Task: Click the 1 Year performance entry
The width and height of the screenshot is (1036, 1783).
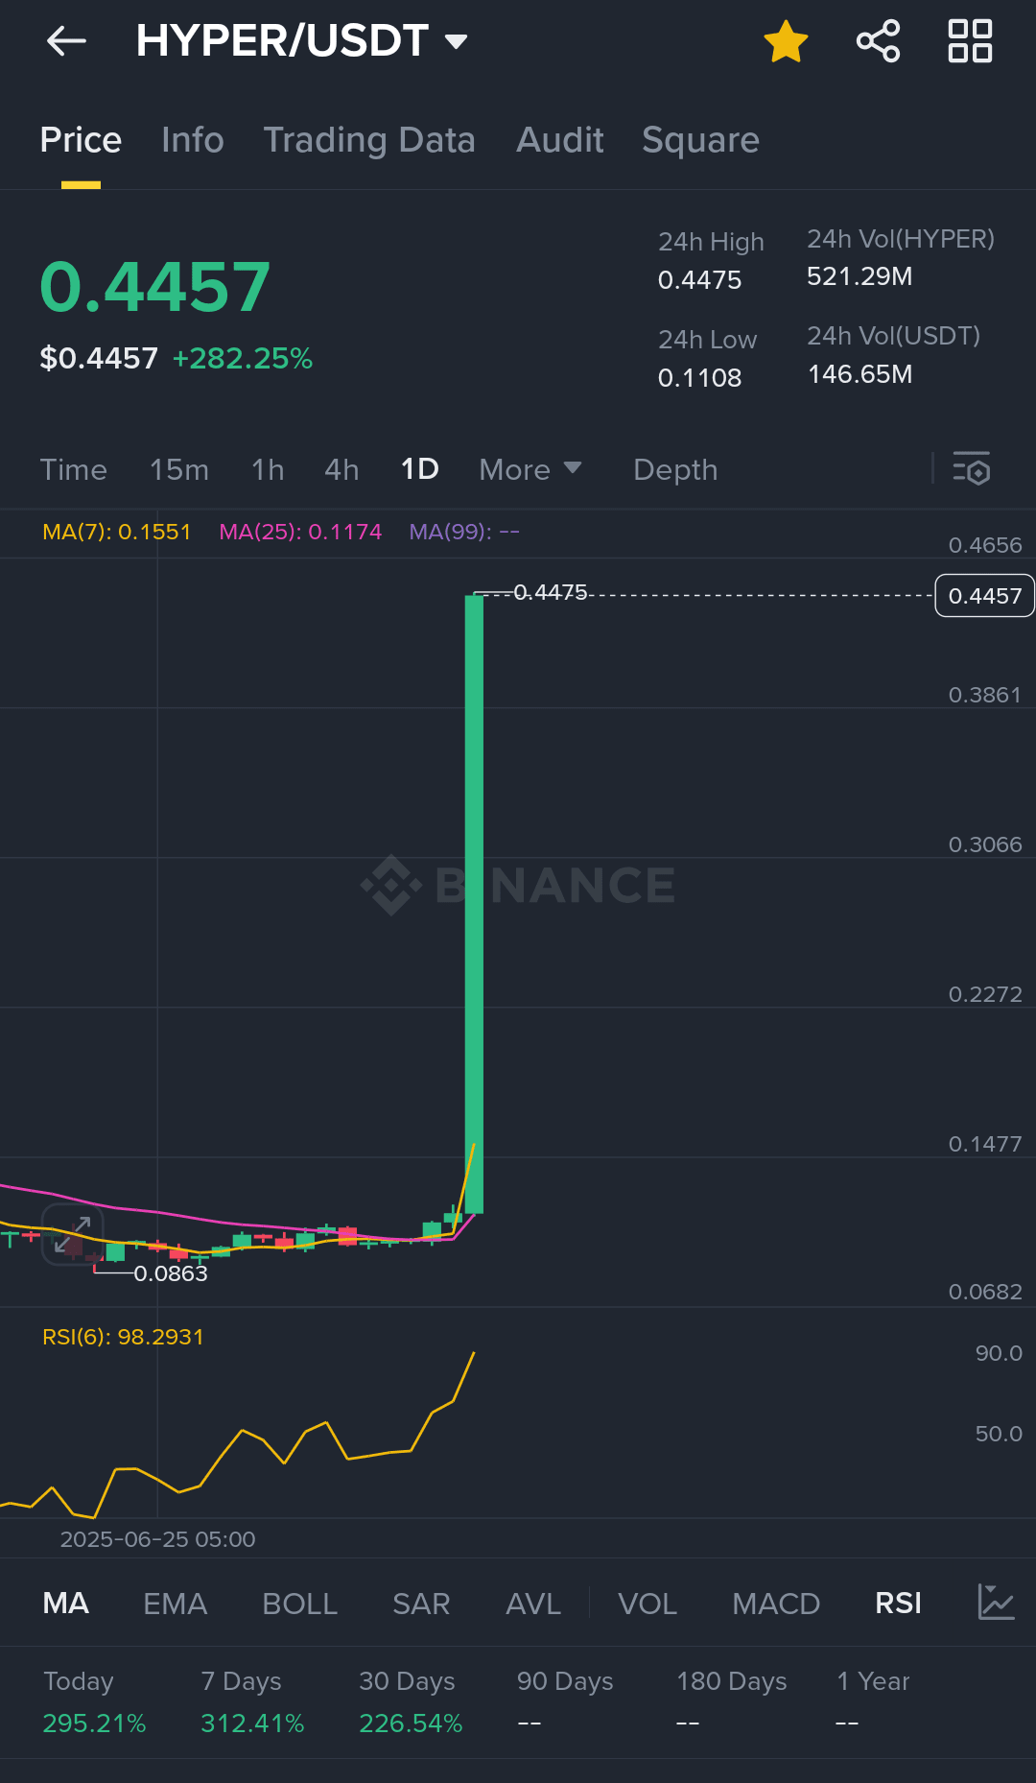Action: point(873,1702)
